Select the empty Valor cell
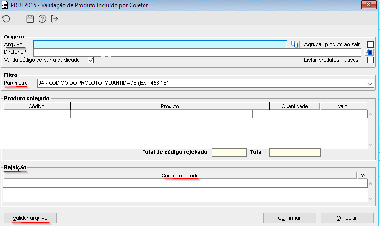Viewport: 380px width, 226px height. [x=344, y=114]
